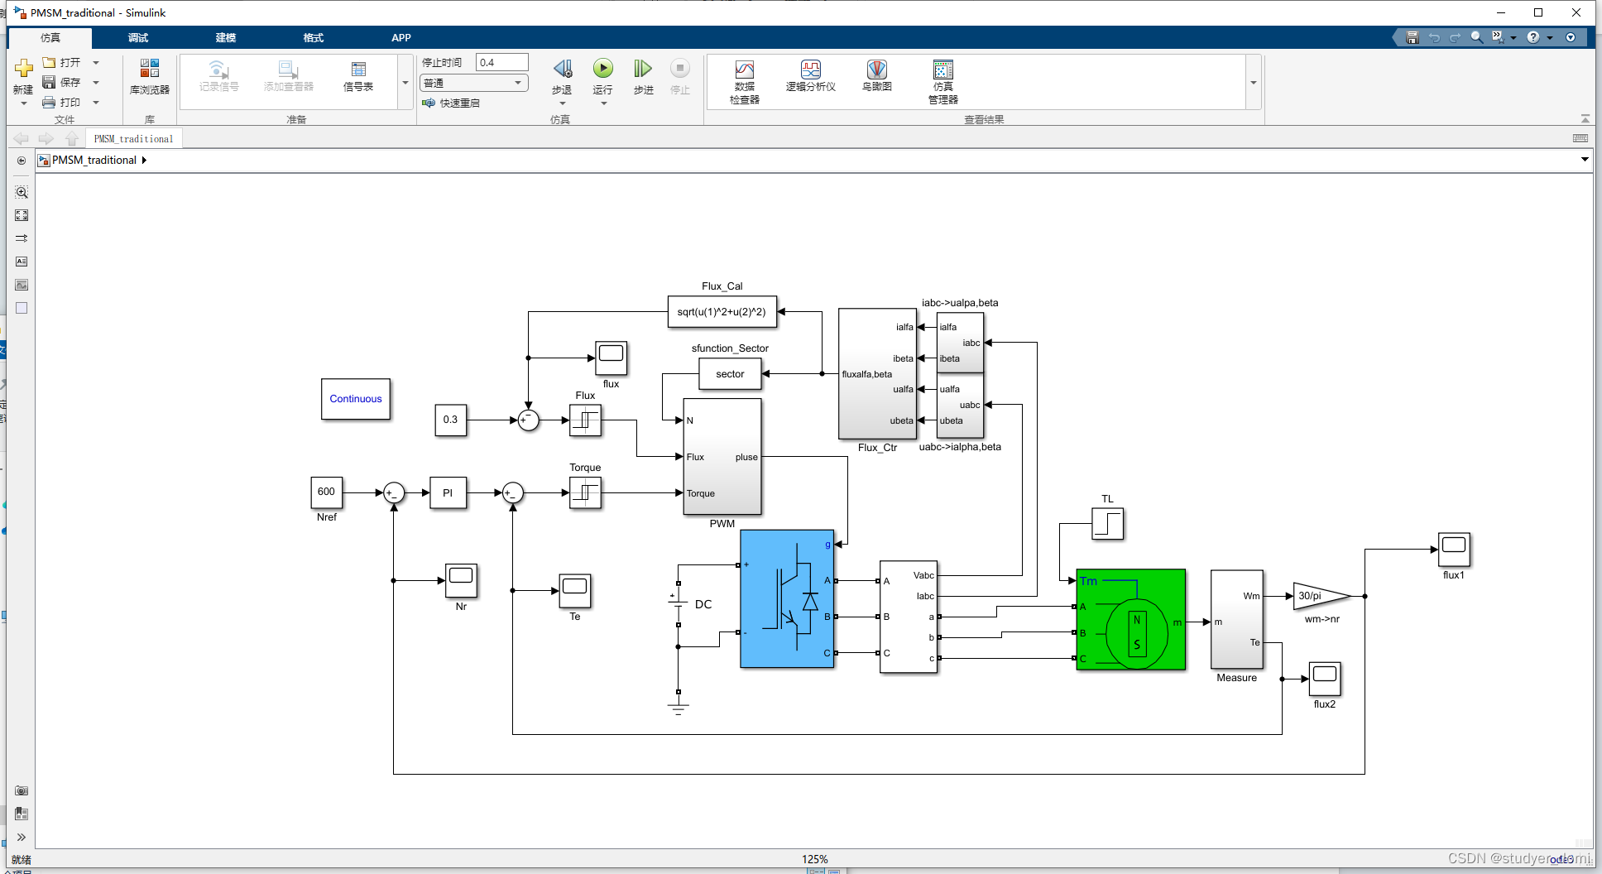Run the simulation with the green play button
The image size is (1602, 874).
coord(603,70)
